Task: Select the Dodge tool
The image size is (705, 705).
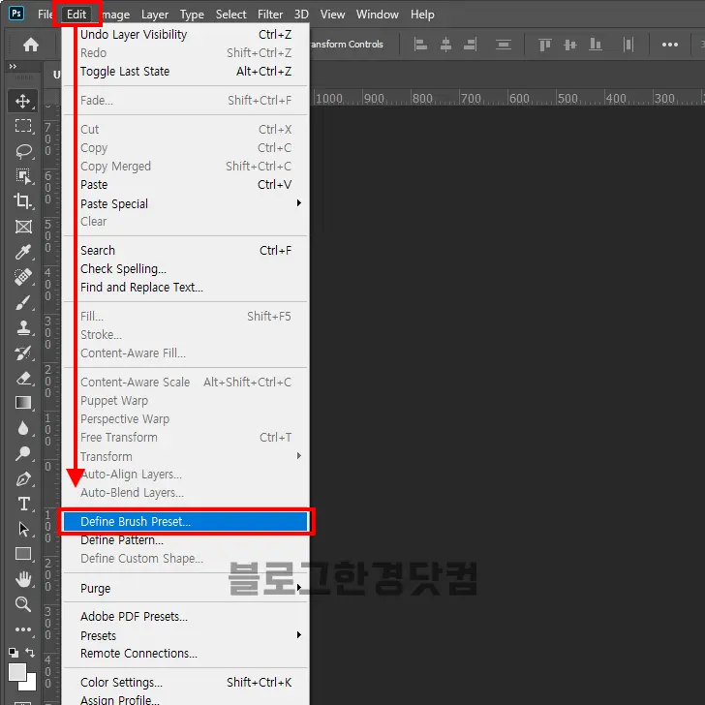Action: (x=23, y=453)
